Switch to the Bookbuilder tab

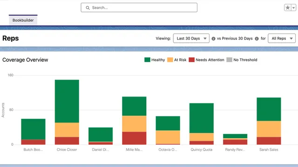pyautogui.click(x=23, y=20)
